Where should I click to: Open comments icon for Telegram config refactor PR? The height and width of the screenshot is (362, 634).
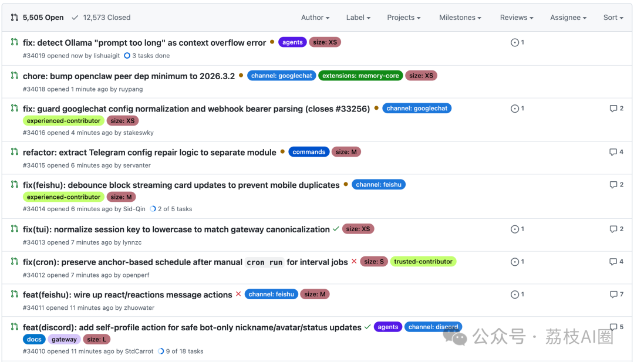click(613, 152)
